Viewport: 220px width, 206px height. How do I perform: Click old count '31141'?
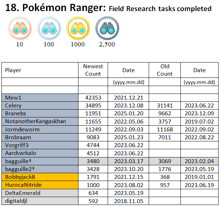pos(165,106)
